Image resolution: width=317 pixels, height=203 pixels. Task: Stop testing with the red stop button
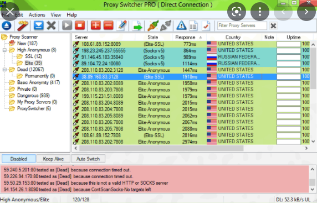(x=80, y=25)
